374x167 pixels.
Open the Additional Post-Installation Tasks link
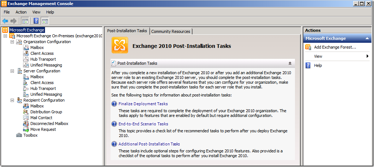(149, 144)
